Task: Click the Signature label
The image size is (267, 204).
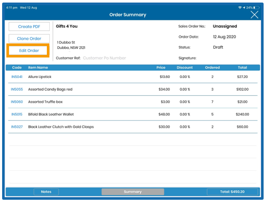Action: coord(187,58)
